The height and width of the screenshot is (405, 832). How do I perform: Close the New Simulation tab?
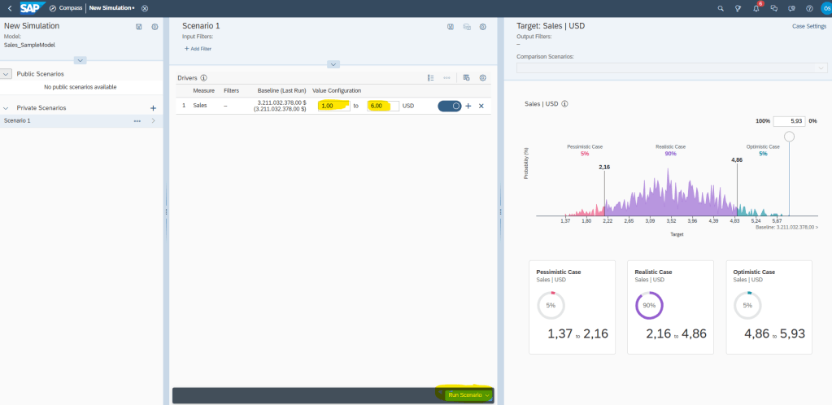point(145,8)
